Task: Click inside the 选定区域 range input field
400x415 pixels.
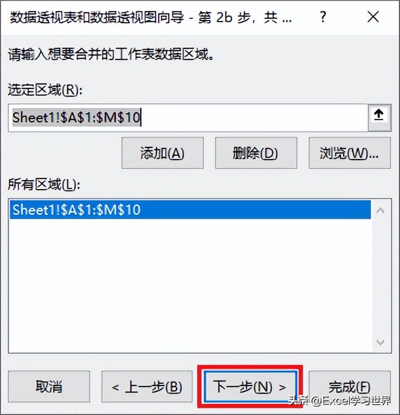Action: click(x=188, y=117)
